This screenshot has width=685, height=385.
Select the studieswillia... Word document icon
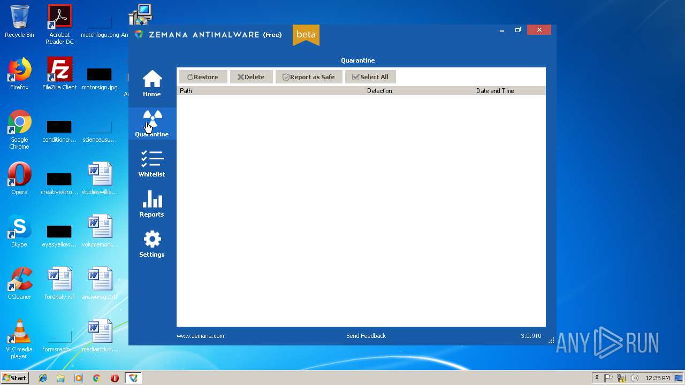coord(100,179)
